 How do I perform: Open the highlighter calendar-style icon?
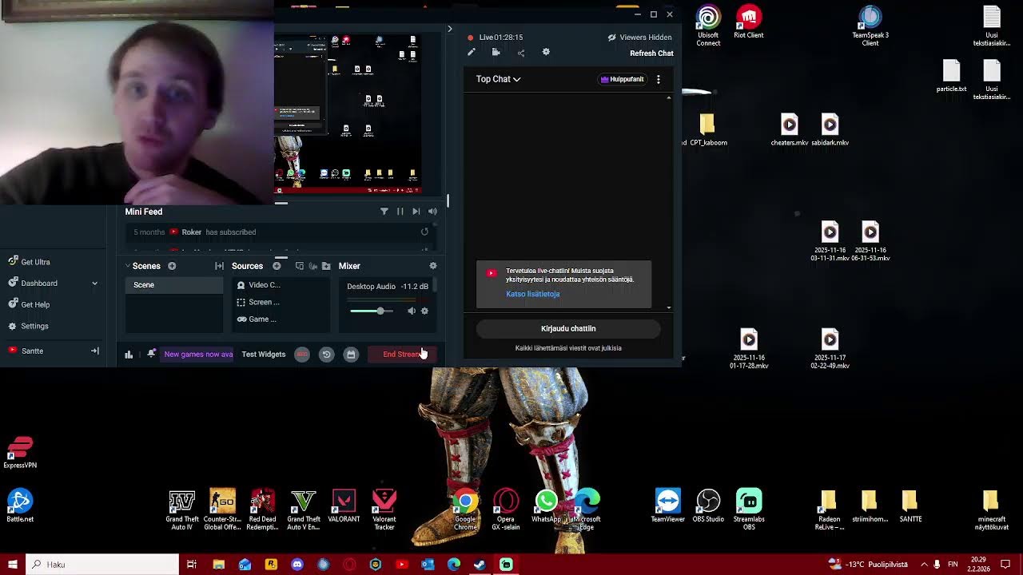[x=351, y=355]
